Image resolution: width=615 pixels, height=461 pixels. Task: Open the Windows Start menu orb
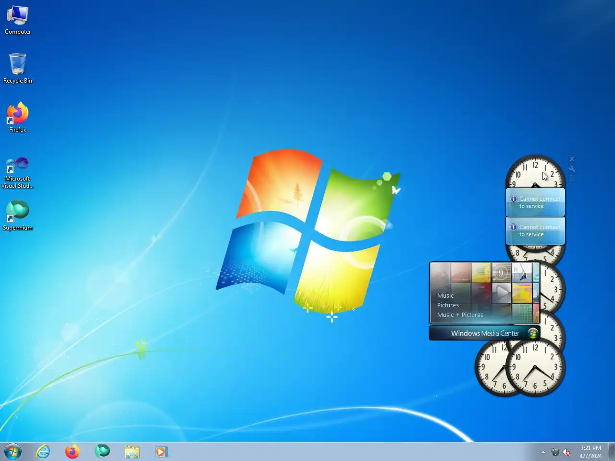pos(13,451)
